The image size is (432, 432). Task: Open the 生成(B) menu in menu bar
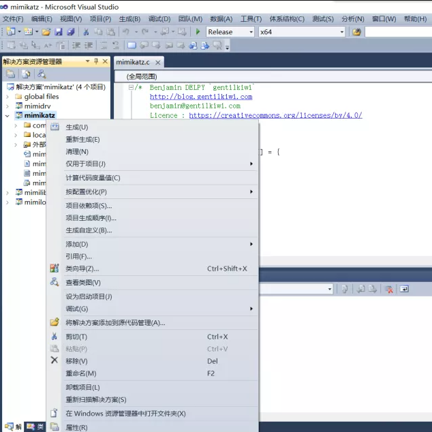click(129, 18)
